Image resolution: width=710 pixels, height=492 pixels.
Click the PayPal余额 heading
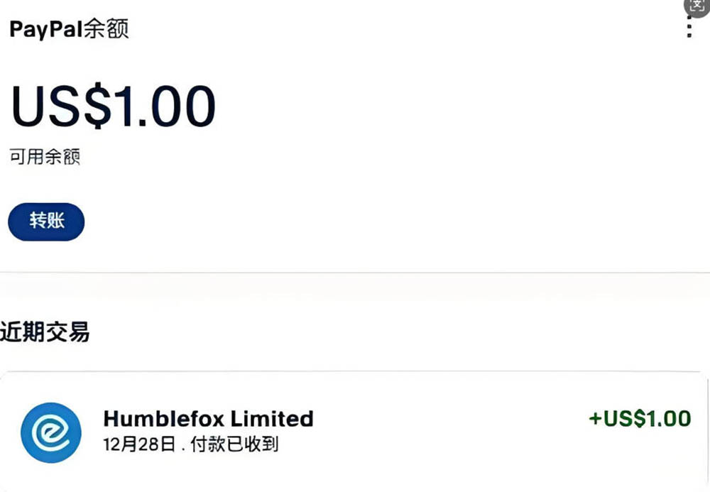click(68, 29)
